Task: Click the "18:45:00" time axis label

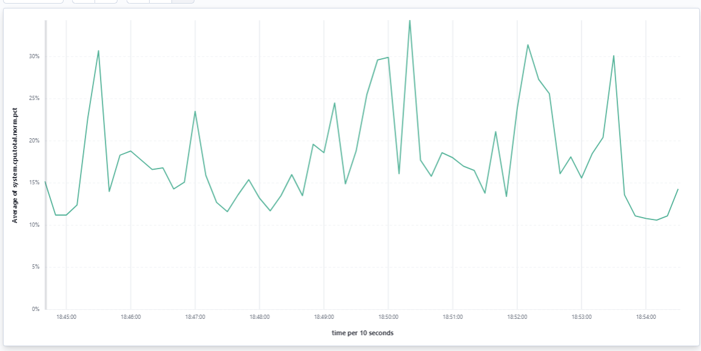Action: (66, 316)
